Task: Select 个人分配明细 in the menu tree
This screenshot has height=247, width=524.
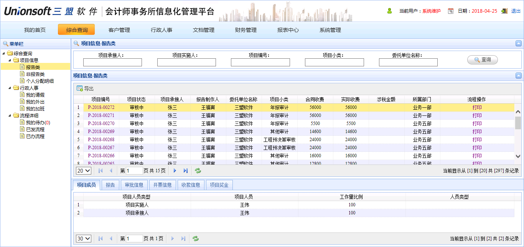Action: click(x=40, y=81)
